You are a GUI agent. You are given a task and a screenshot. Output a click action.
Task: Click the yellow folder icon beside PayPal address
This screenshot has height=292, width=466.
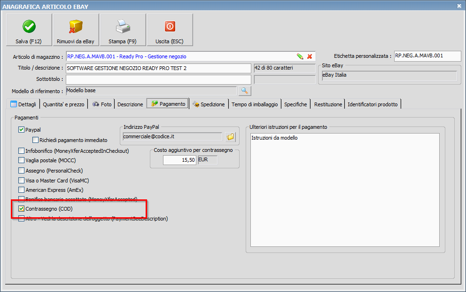click(230, 137)
